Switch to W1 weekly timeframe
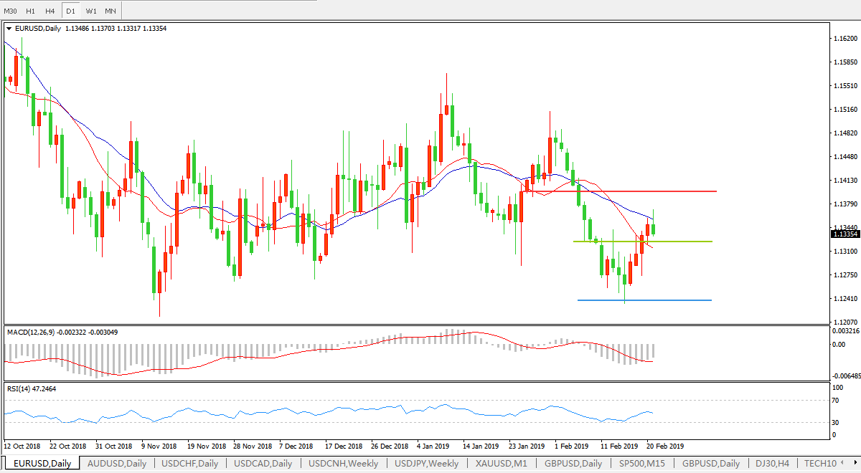Image resolution: width=861 pixels, height=473 pixels. [90, 11]
